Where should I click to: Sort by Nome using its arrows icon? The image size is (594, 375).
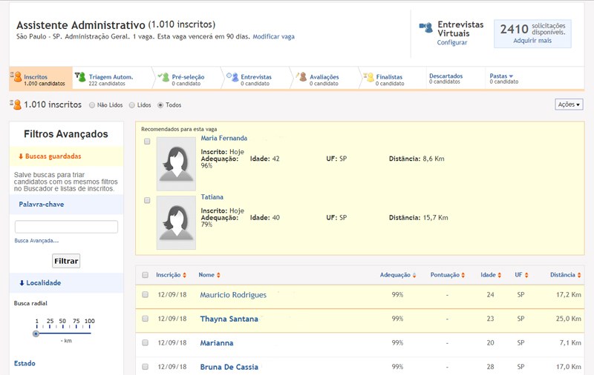(218, 275)
